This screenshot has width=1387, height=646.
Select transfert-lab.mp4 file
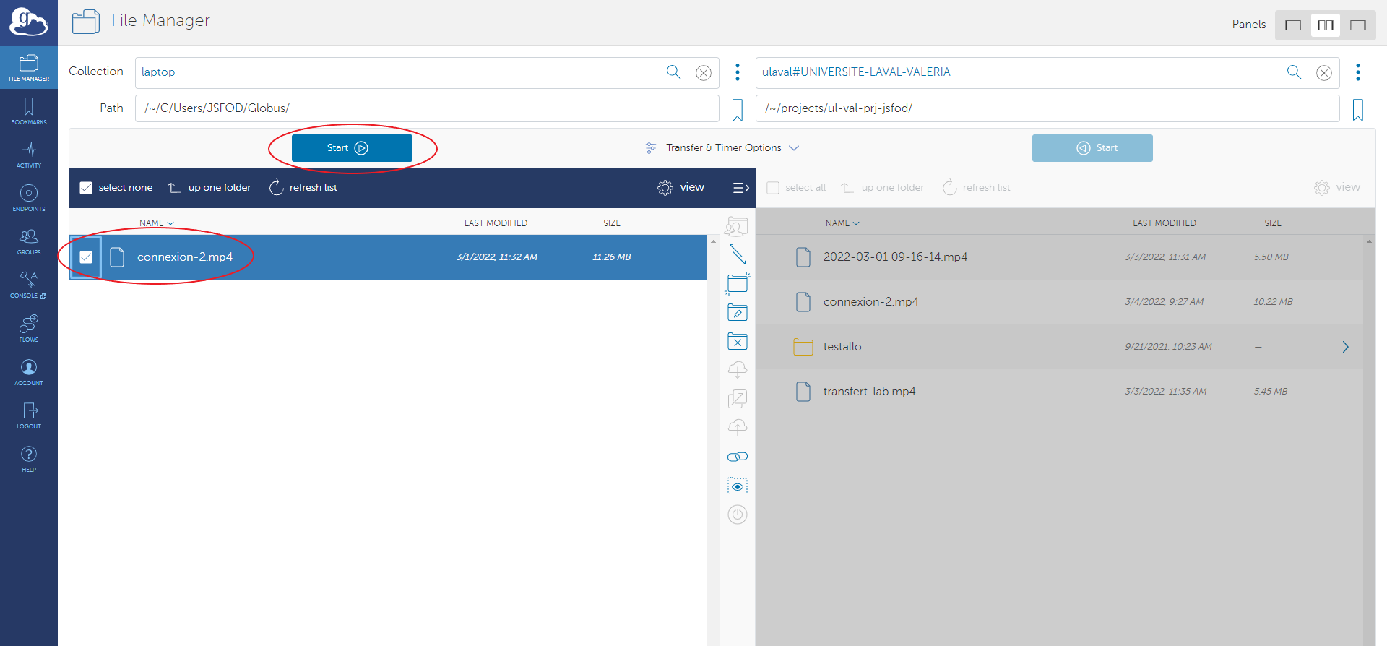tap(1060, 392)
